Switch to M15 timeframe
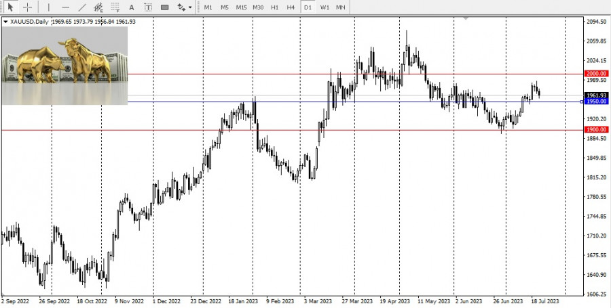Screen dimensions: 611x308 241,7
